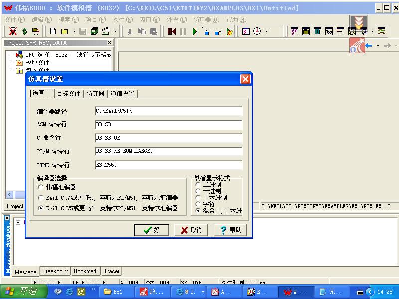The width and height of the screenshot is (399, 299).
Task: Click the checklist window icon beside the clock
Action: coord(246,31)
